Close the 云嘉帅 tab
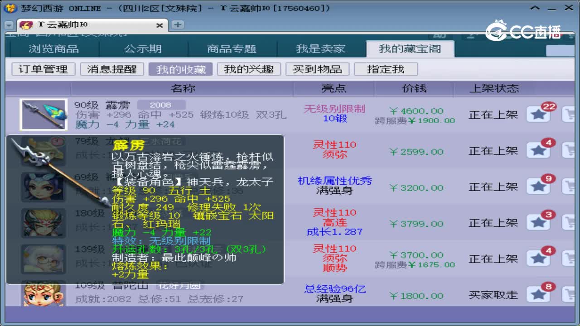The image size is (580, 326). [x=159, y=25]
